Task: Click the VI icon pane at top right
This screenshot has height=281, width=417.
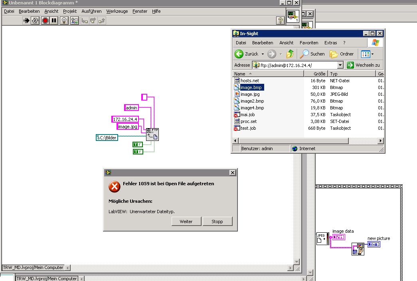Action: 293,16
